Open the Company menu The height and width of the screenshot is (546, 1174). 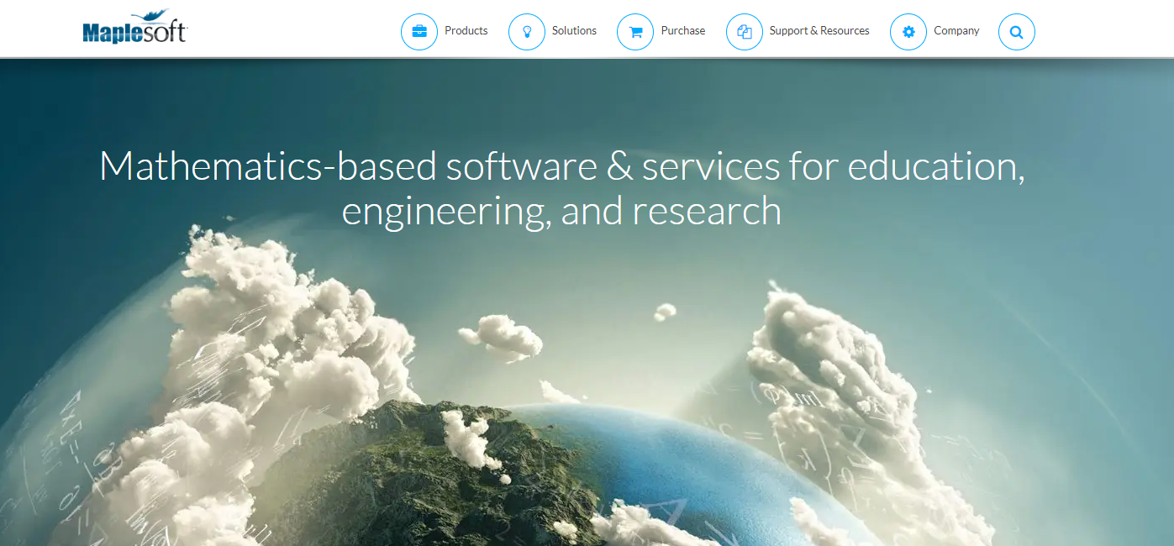(956, 31)
